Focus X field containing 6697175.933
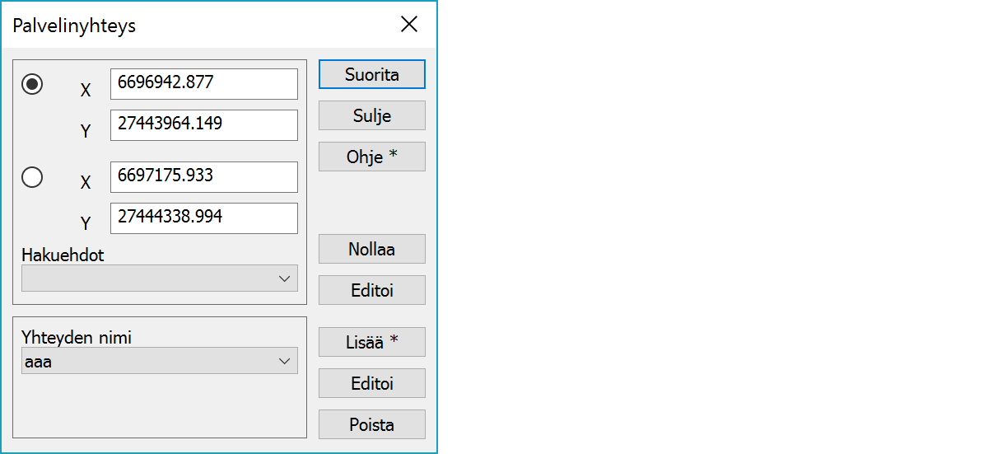This screenshot has width=988, height=454. pyautogui.click(x=203, y=177)
